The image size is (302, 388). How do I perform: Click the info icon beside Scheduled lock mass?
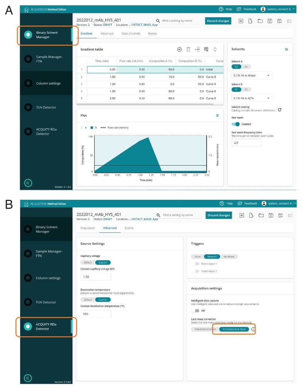coord(253,329)
